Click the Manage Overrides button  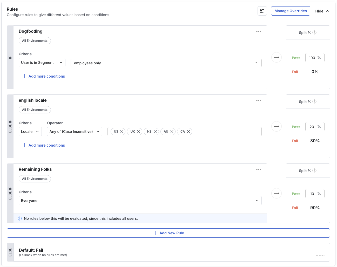tap(291, 11)
